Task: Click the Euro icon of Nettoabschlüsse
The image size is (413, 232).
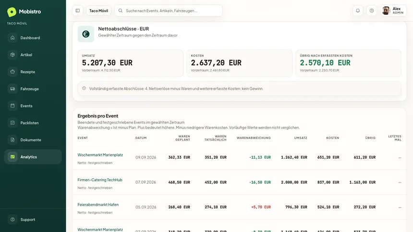Action: 86,34
